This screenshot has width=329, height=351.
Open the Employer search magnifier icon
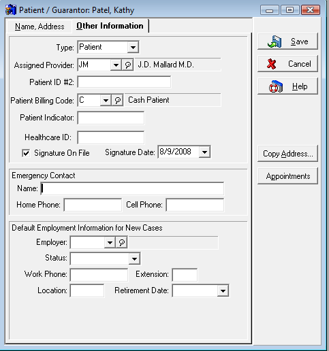[x=121, y=243]
